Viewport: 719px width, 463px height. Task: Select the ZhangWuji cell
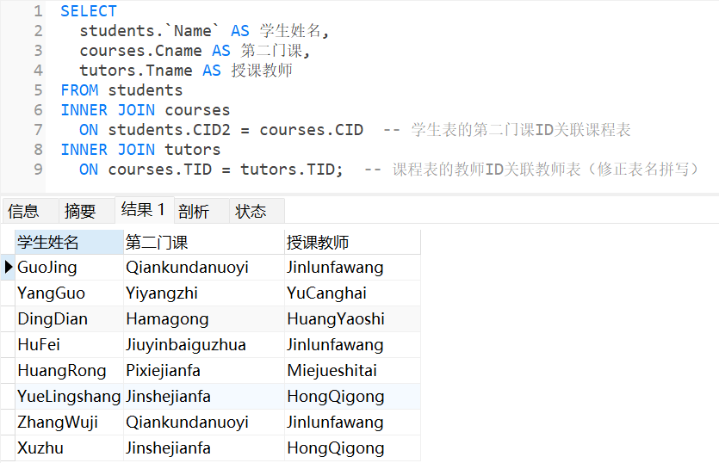click(69, 423)
